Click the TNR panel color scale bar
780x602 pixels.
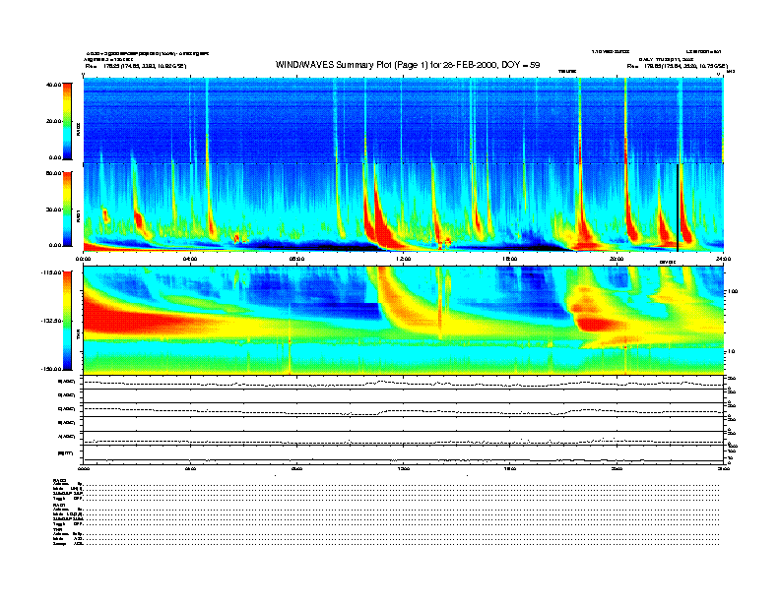[67, 321]
